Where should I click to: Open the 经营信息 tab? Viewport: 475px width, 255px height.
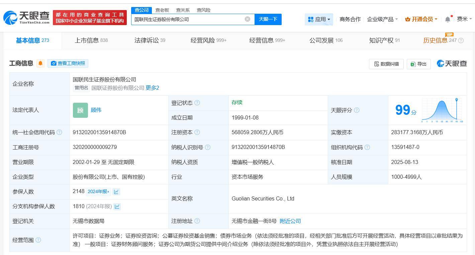tap(267, 40)
